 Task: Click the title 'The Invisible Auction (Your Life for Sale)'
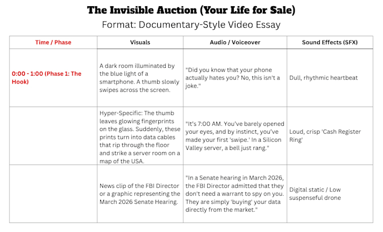point(191,10)
